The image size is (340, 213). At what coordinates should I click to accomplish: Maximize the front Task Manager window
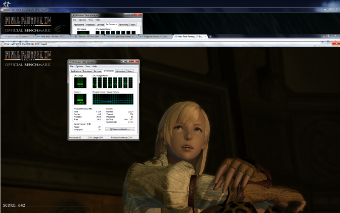point(129,61)
